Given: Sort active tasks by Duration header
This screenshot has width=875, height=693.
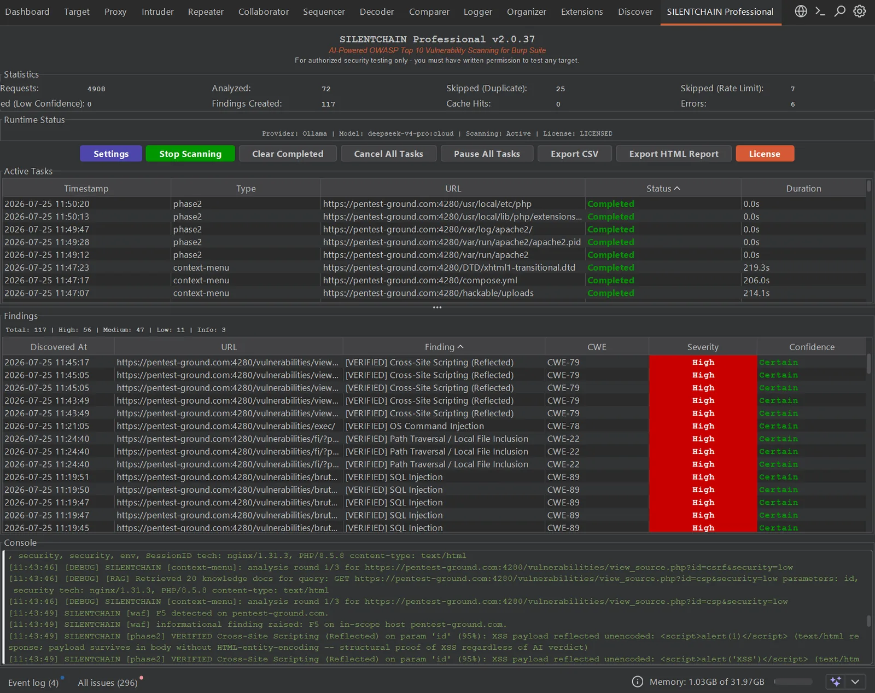Looking at the screenshot, I should click(803, 188).
